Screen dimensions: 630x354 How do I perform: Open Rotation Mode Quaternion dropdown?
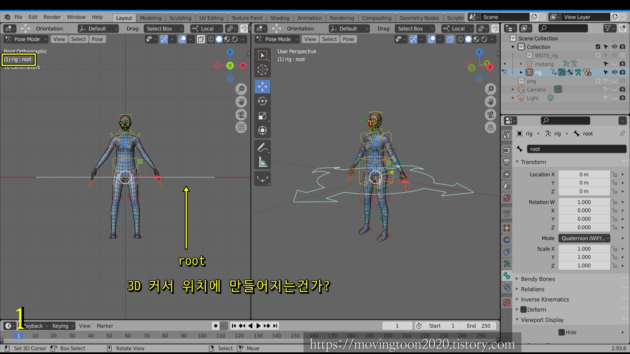point(584,238)
